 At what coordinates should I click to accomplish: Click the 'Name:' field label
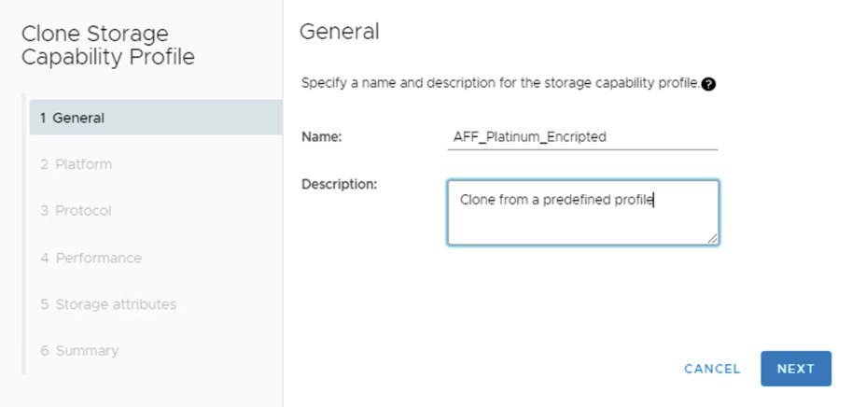coord(322,137)
